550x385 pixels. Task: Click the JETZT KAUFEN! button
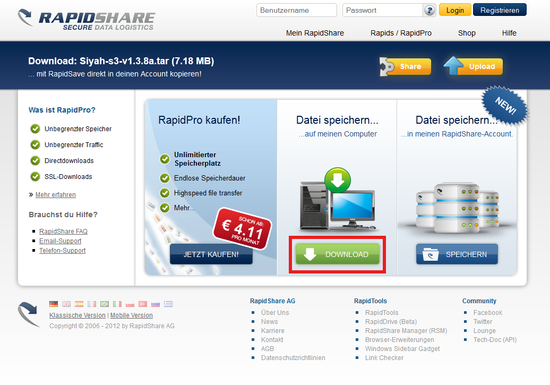pyautogui.click(x=211, y=254)
